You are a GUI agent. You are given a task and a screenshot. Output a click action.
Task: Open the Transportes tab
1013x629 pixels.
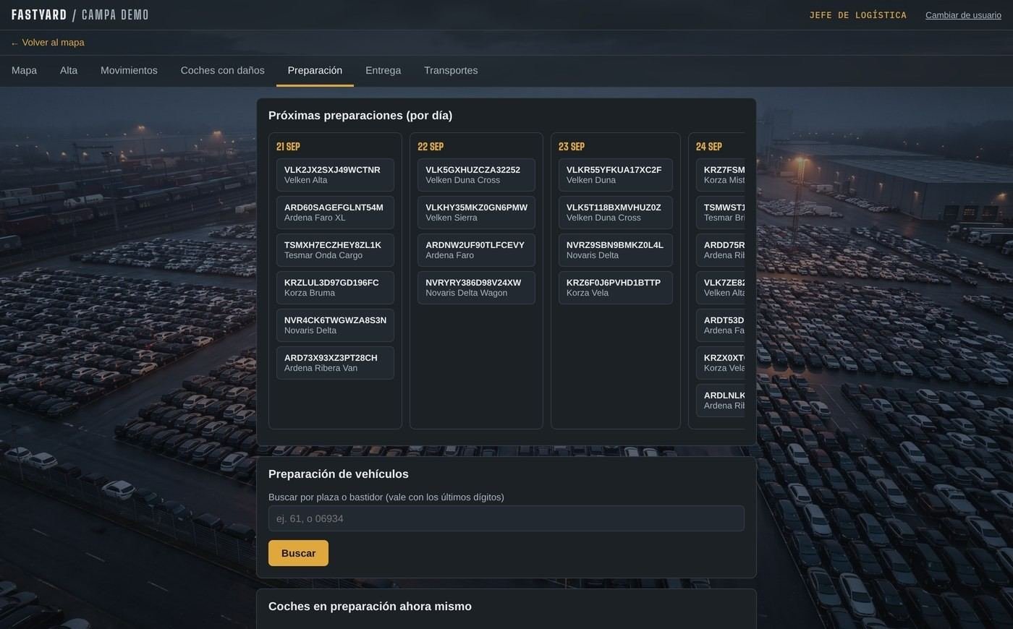tap(451, 71)
